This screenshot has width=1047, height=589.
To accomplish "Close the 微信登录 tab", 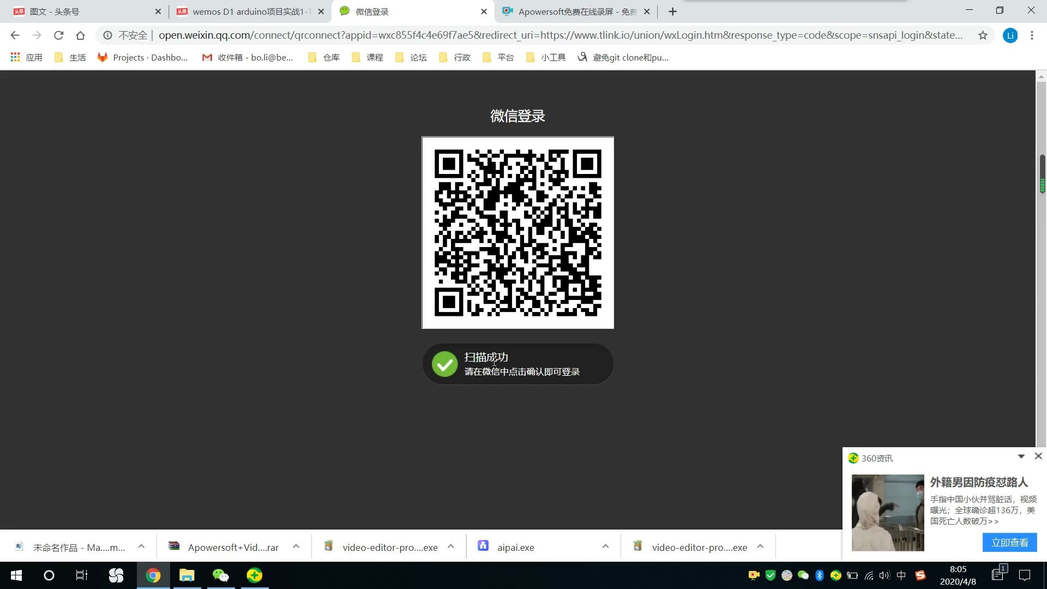I will pos(484,11).
